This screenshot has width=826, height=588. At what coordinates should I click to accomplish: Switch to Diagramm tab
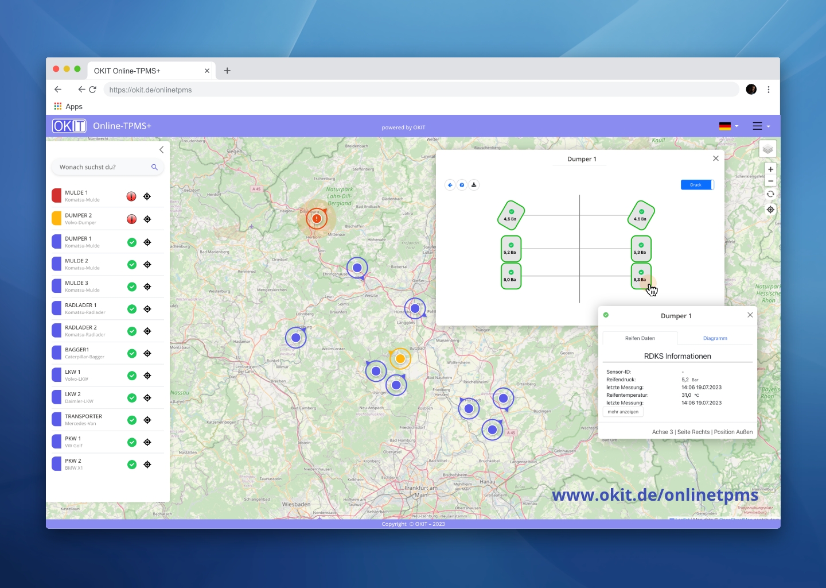715,338
